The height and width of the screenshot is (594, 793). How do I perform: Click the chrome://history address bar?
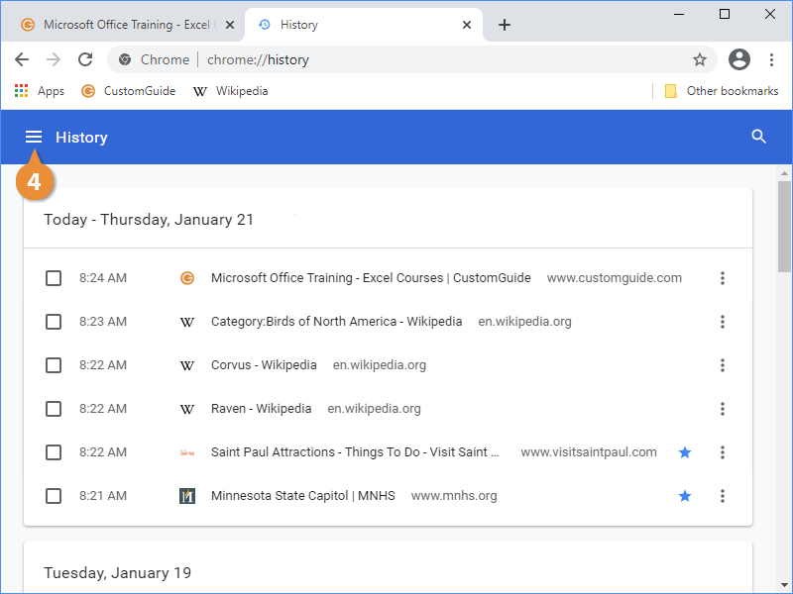click(x=411, y=59)
